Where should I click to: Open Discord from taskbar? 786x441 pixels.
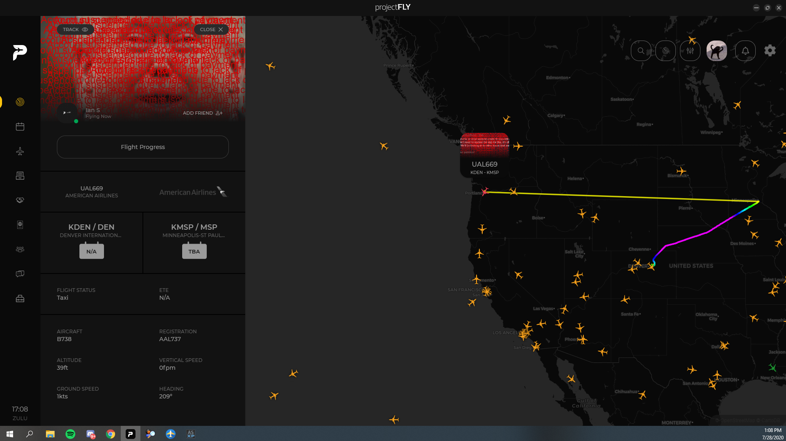point(90,434)
